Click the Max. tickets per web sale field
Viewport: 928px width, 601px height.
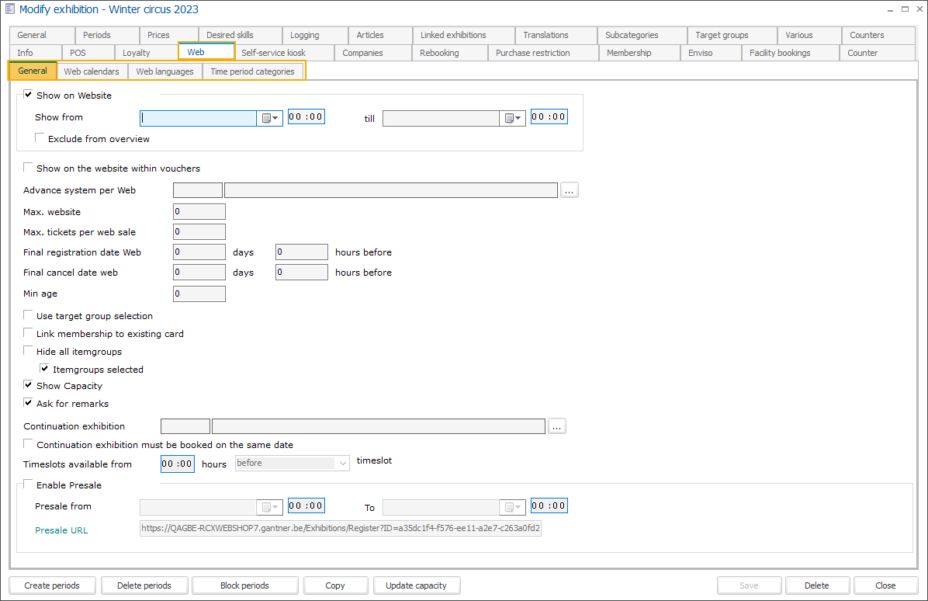[199, 232]
